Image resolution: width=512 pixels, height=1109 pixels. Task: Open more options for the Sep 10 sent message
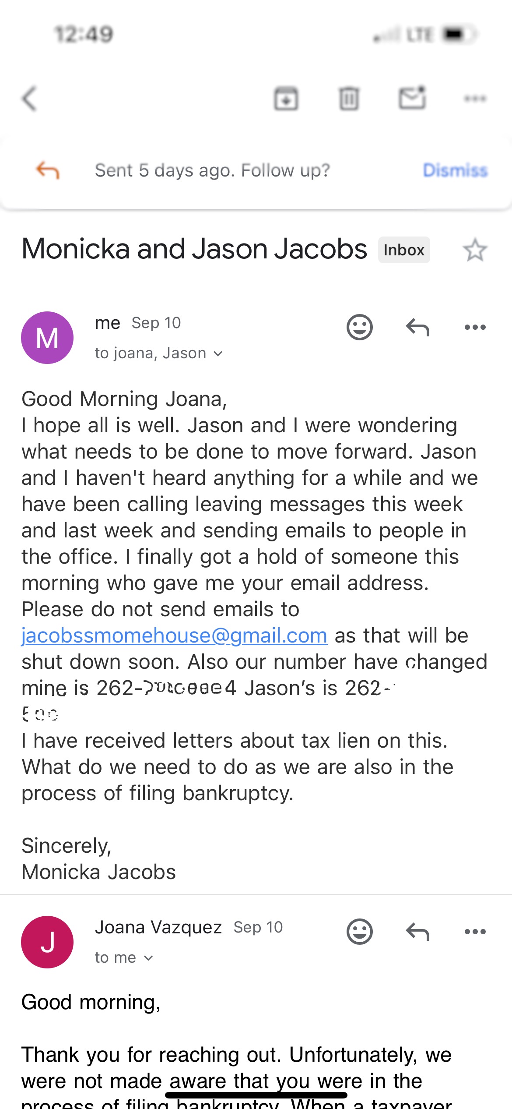(475, 327)
